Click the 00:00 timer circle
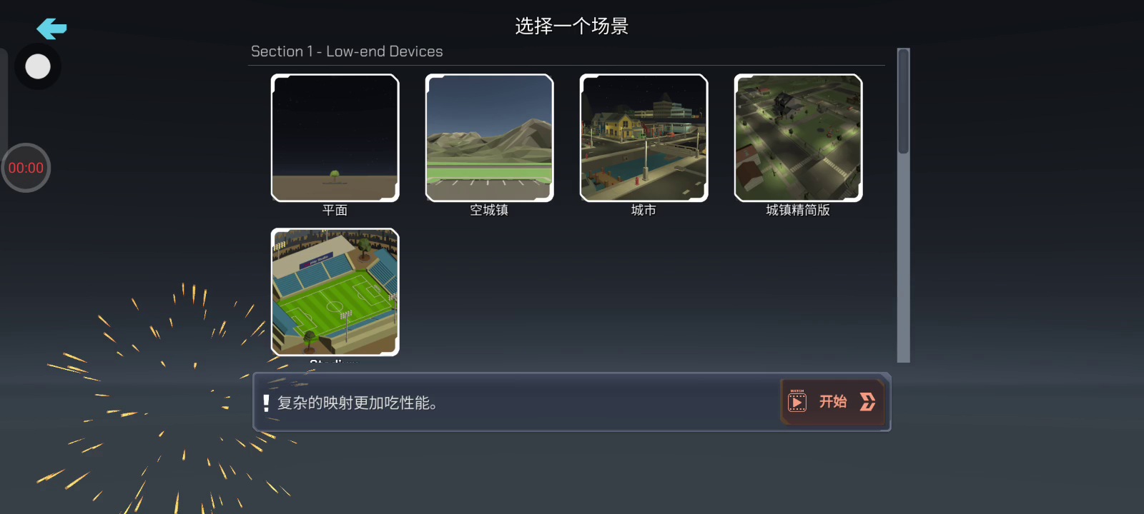The width and height of the screenshot is (1144, 514). pos(26,168)
